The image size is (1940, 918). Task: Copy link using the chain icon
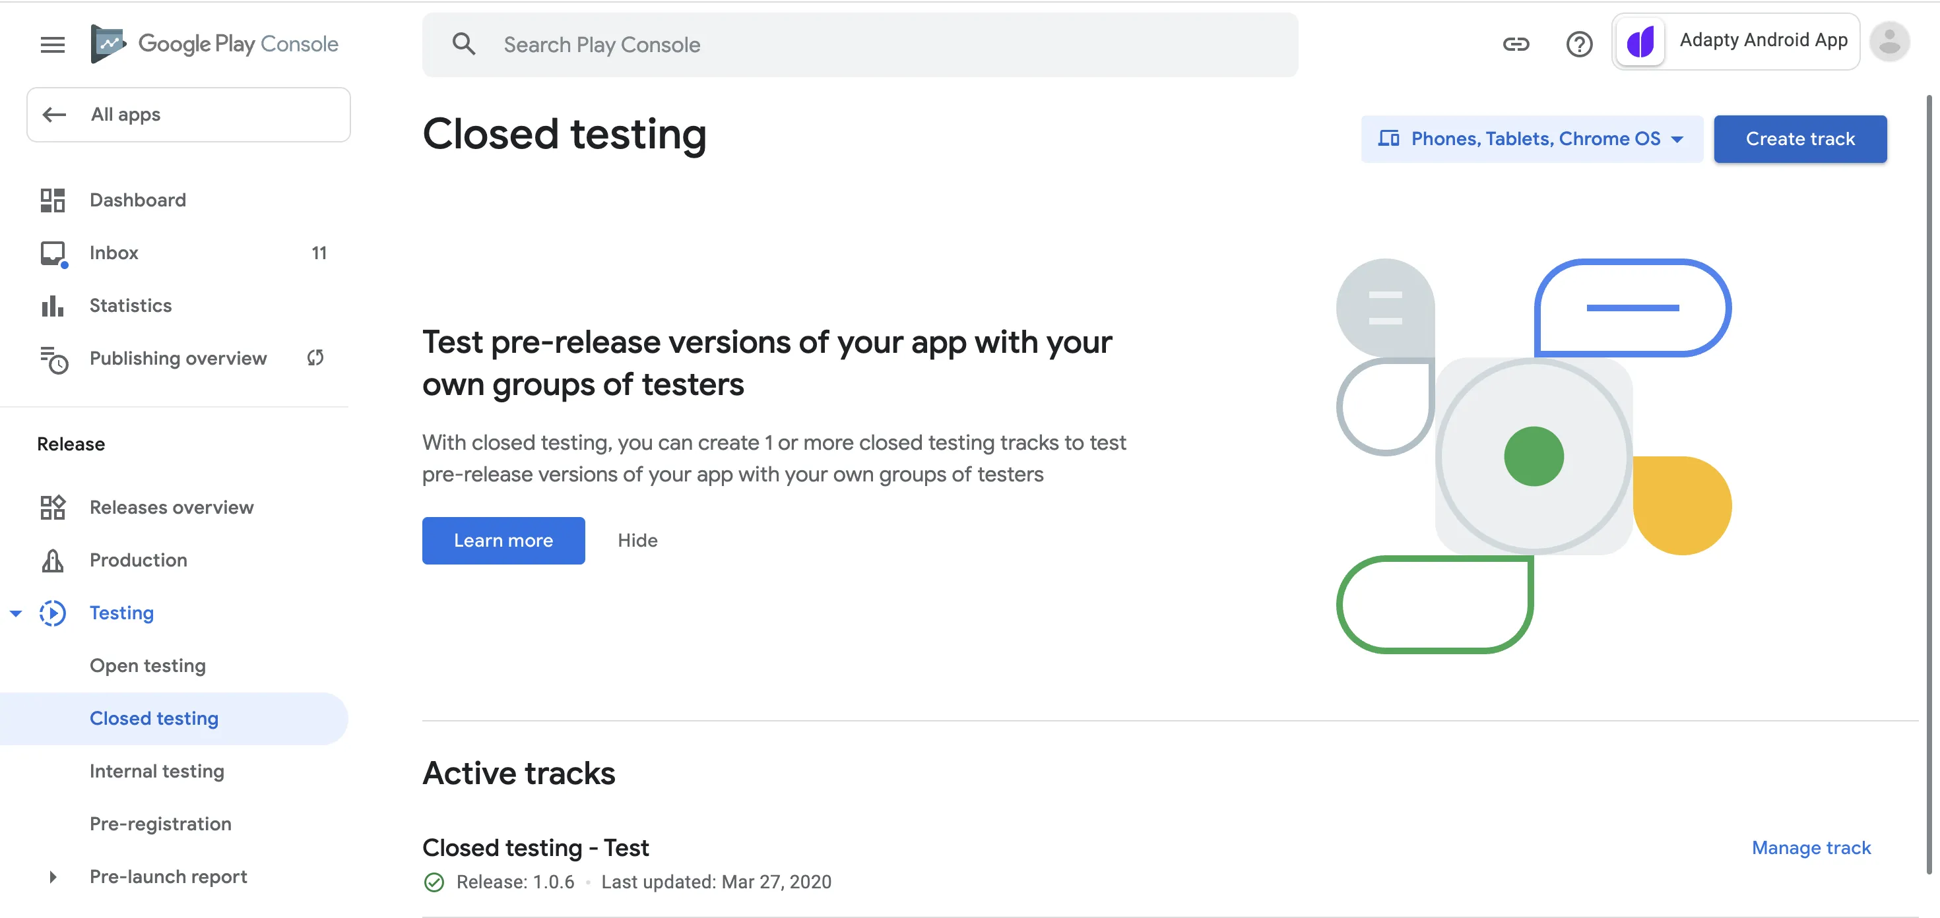[x=1515, y=44]
